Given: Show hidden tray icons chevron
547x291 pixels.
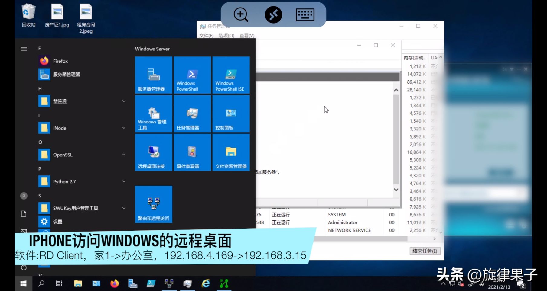Looking at the screenshot, I should click(x=443, y=284).
